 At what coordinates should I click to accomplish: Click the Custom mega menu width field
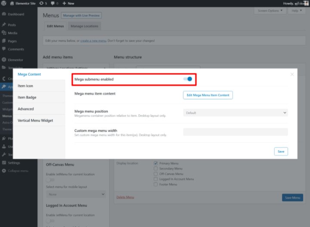(x=236, y=132)
